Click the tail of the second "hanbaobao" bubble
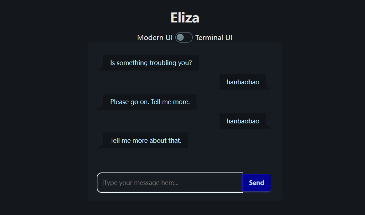This screenshot has height=215, width=365. (x=269, y=127)
